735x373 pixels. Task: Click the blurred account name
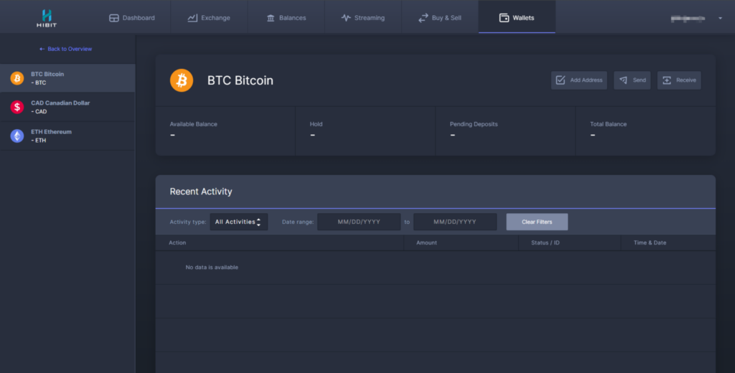tap(688, 19)
